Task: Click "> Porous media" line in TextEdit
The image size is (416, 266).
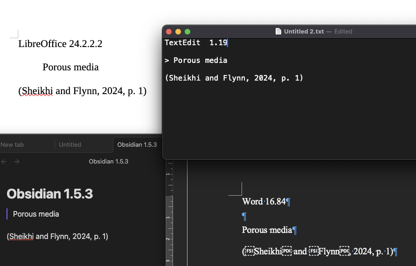Action: tap(196, 61)
